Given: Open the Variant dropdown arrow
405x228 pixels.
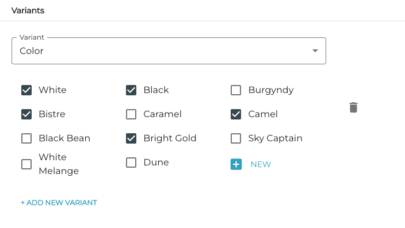Looking at the screenshot, I should coord(315,51).
